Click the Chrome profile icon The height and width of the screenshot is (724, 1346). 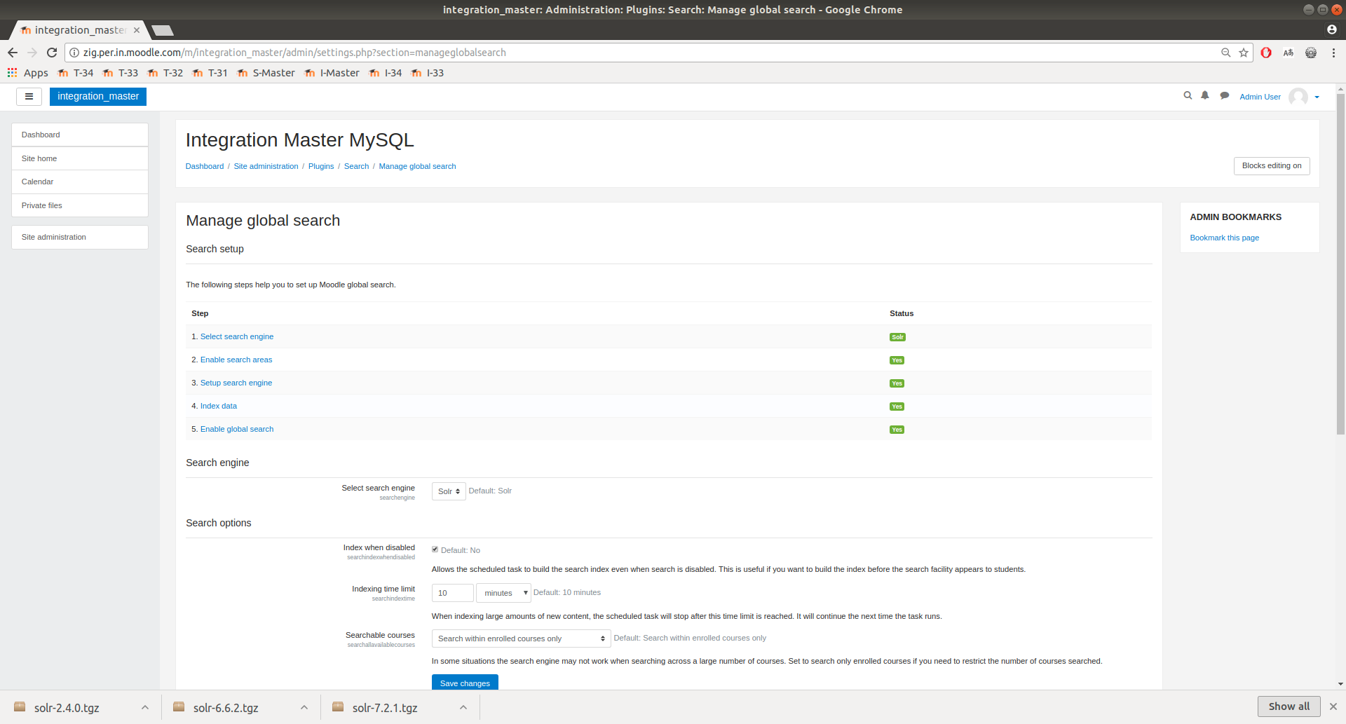[x=1331, y=29]
